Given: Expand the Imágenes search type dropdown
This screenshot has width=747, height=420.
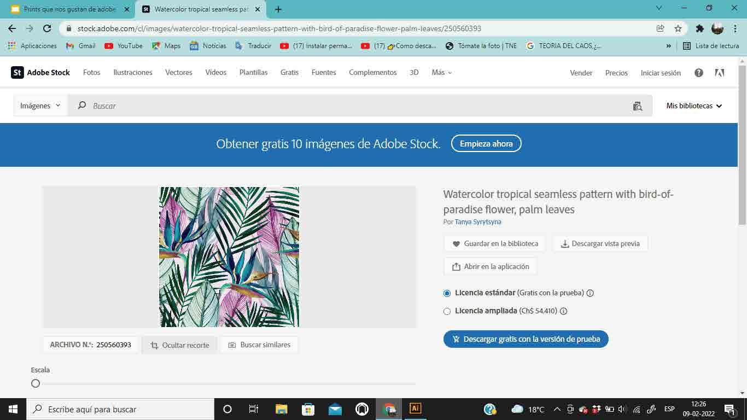Looking at the screenshot, I should coord(40,106).
